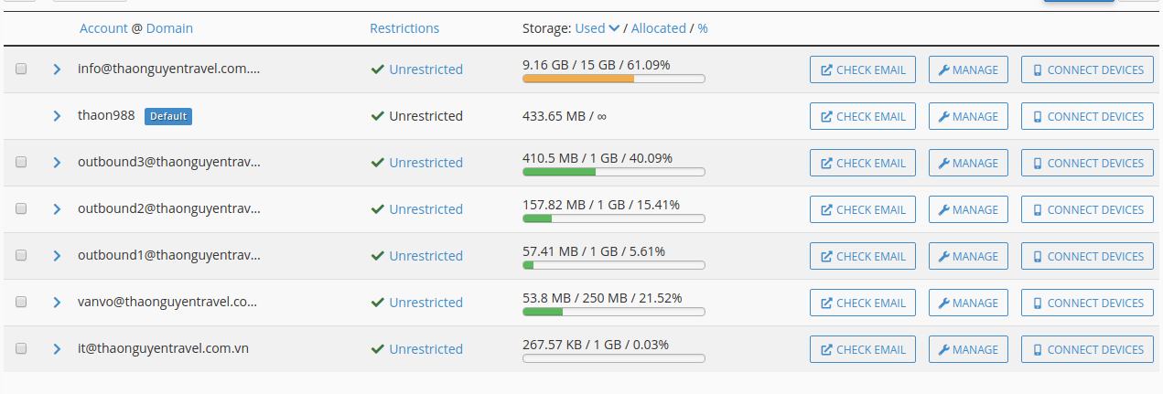Image resolution: width=1163 pixels, height=394 pixels.
Task: Click external-link icon for it@thaonguyentravel Check Email
Action: 826,349
